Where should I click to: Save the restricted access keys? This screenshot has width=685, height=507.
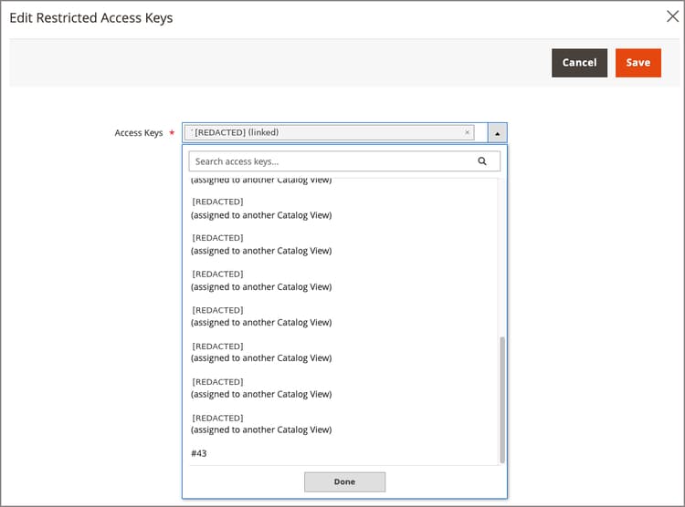(x=638, y=63)
